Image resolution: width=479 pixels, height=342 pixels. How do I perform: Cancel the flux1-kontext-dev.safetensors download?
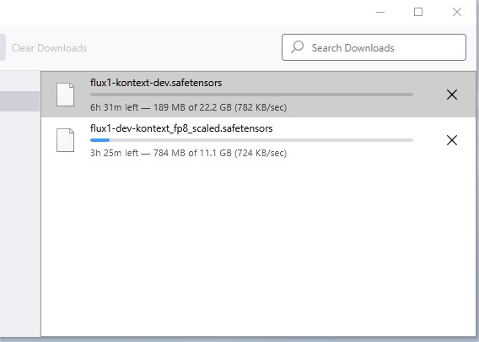tap(452, 95)
